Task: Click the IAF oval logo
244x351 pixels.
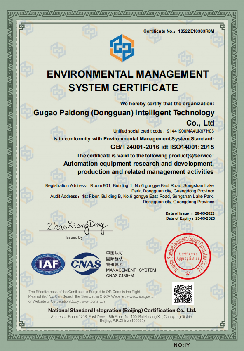Action: (x=48, y=264)
